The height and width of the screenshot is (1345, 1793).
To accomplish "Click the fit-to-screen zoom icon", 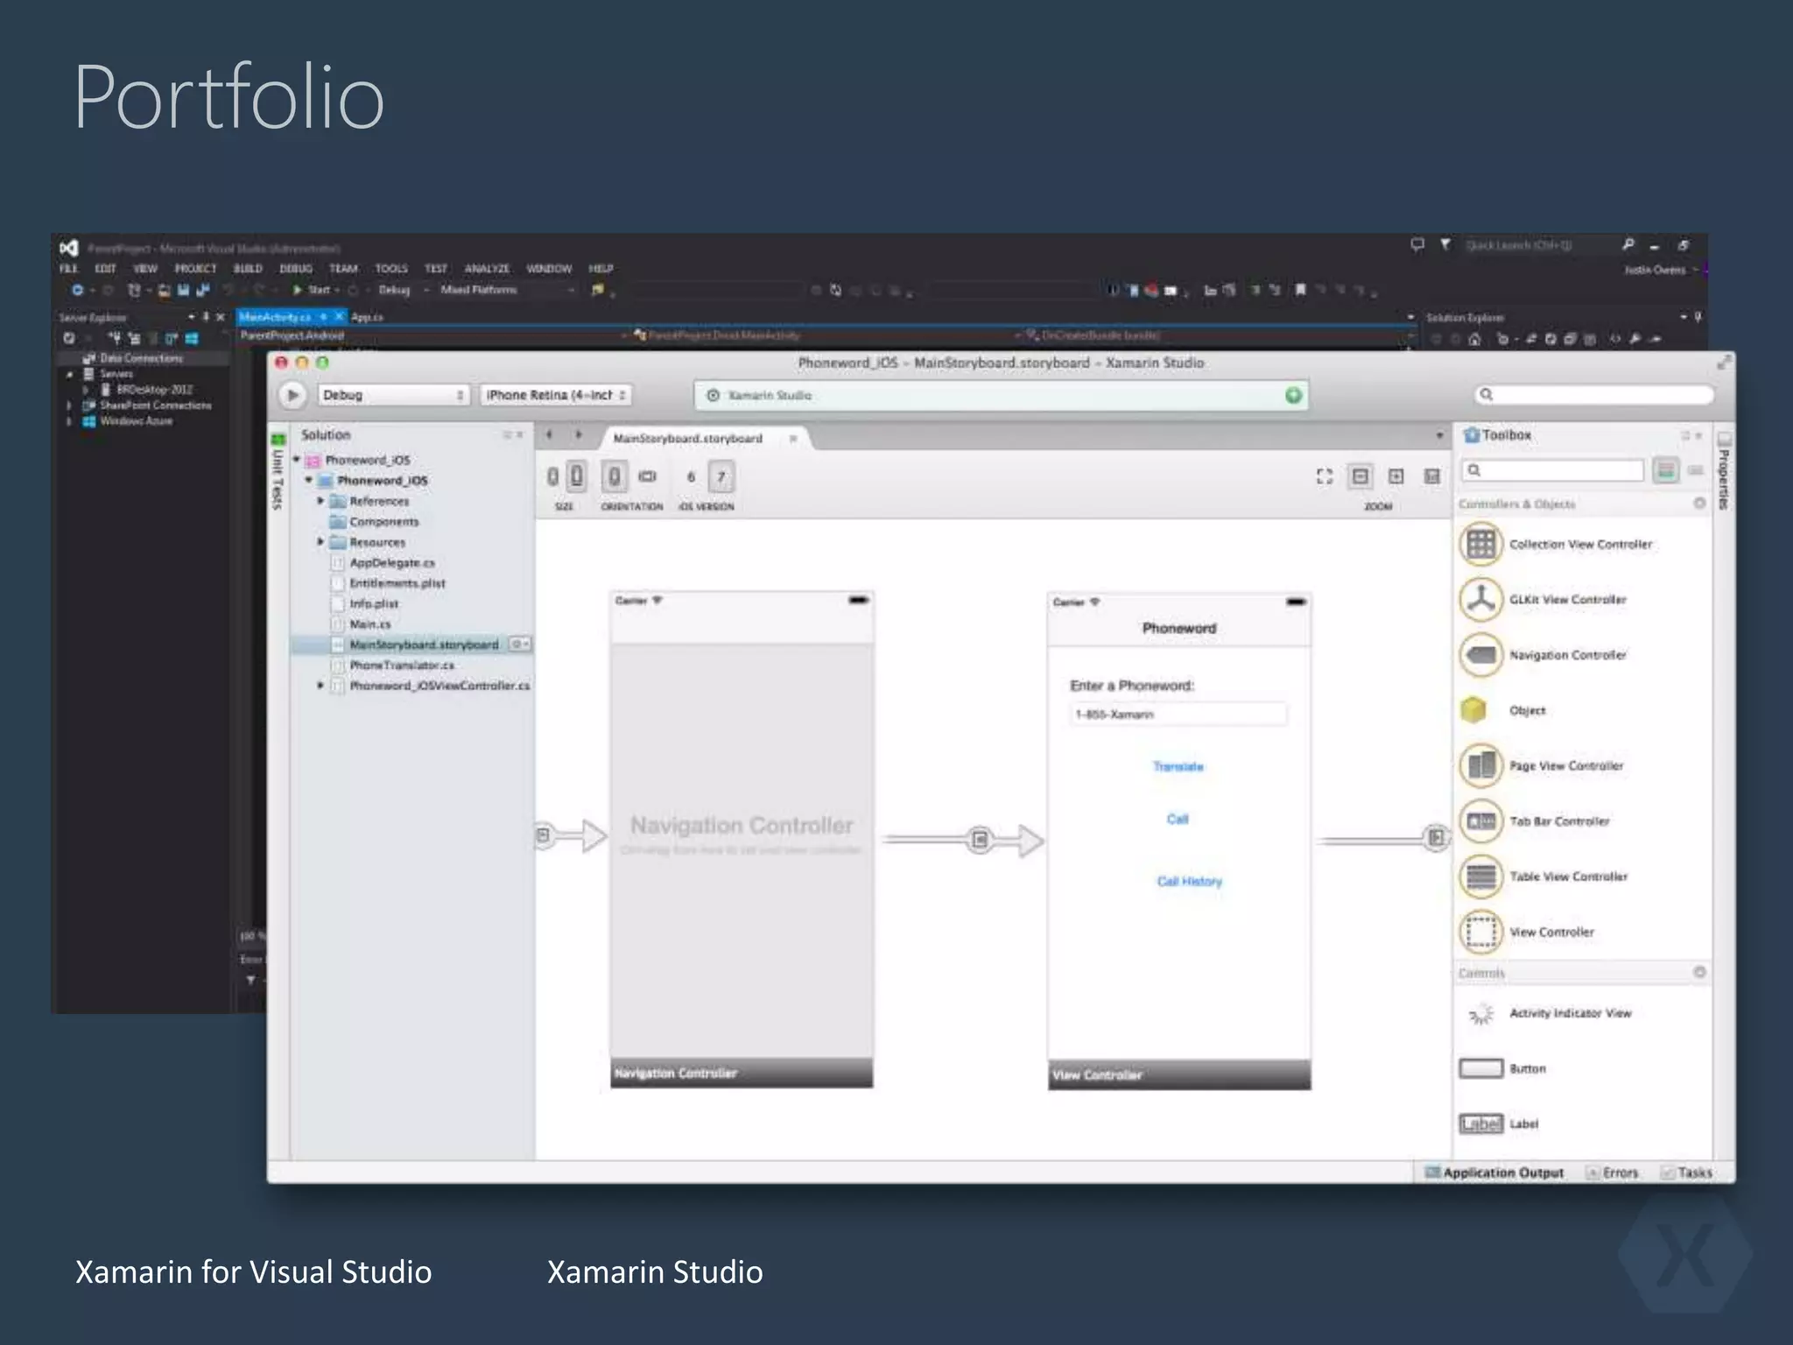I will (x=1325, y=476).
